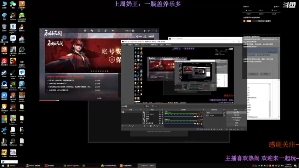Click 开始录制 in OBS controls

[237, 115]
